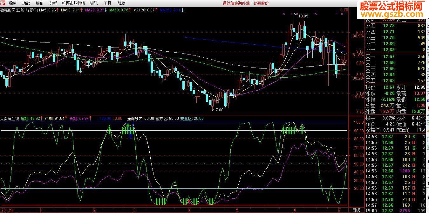Click the 涨跌 -0.28 value
Viewport: 429px width, 213px height.
point(389,93)
